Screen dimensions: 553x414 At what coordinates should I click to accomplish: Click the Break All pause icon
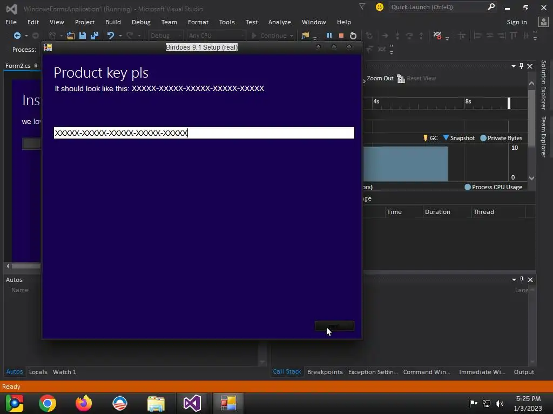[x=329, y=36]
